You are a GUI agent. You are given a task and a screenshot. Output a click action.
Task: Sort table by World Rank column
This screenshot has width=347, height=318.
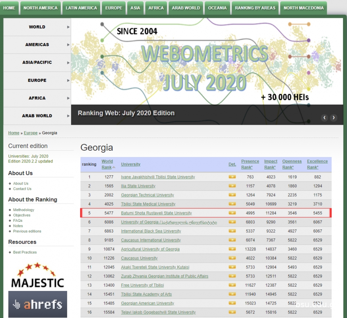(x=107, y=164)
